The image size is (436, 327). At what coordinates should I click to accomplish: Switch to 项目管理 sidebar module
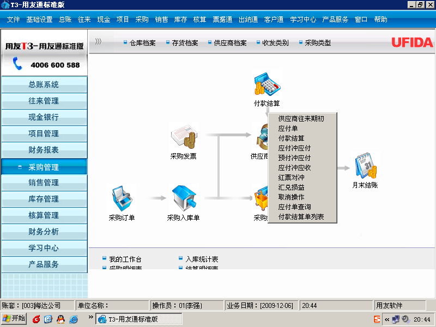click(44, 134)
